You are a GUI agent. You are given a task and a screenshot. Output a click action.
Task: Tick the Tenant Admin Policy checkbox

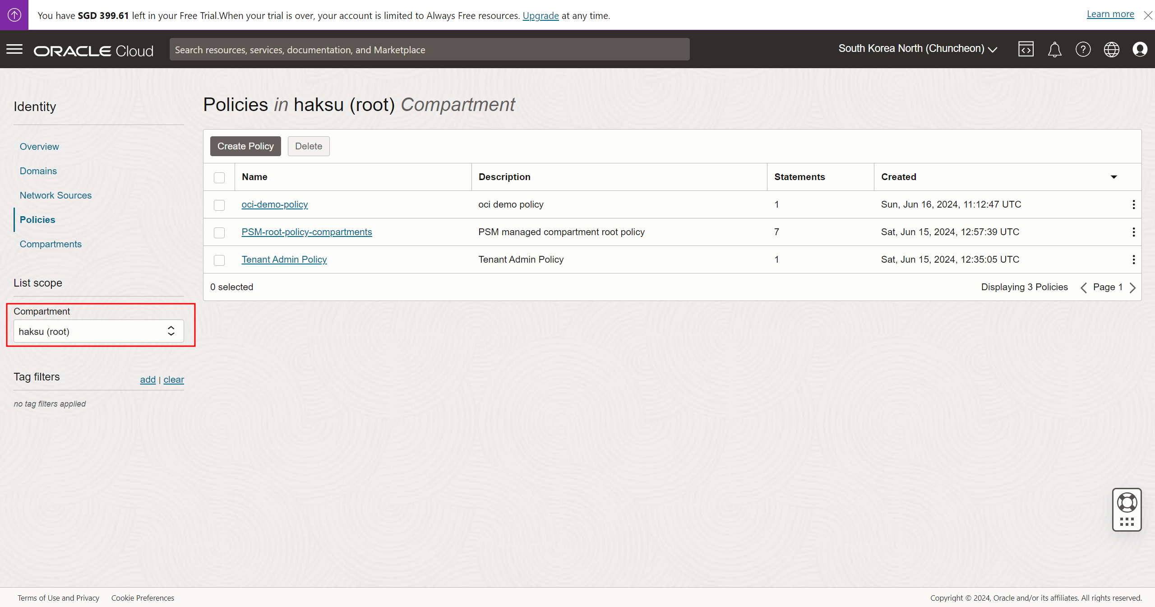click(x=219, y=260)
